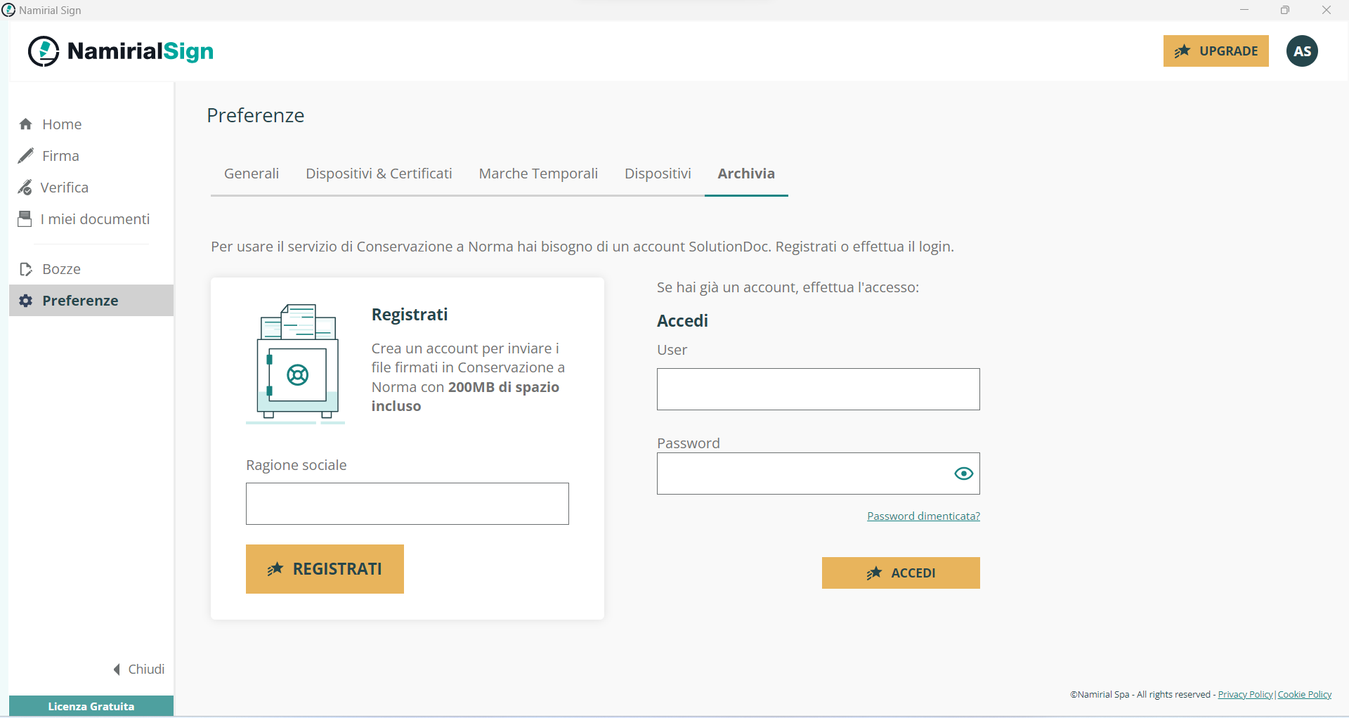The width and height of the screenshot is (1349, 718).
Task: Click inside the Ragione sociale field
Action: (x=407, y=504)
